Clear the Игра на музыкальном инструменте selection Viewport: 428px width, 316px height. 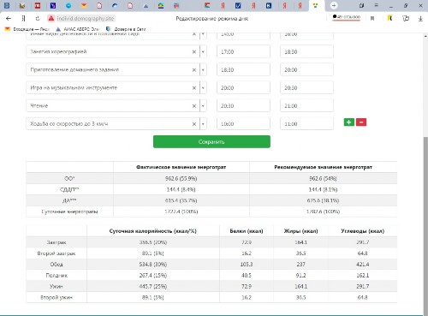[194, 88]
